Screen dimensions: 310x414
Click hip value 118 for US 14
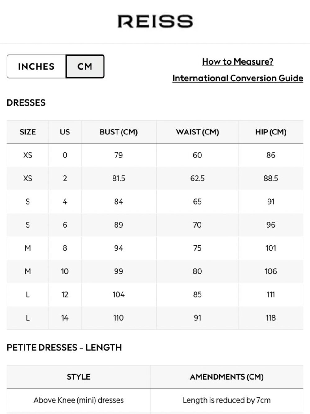click(271, 318)
